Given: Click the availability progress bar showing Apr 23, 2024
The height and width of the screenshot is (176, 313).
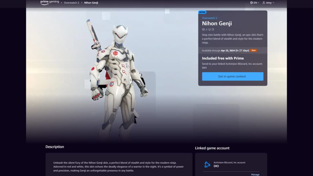Looking at the screenshot, I should pos(226,50).
